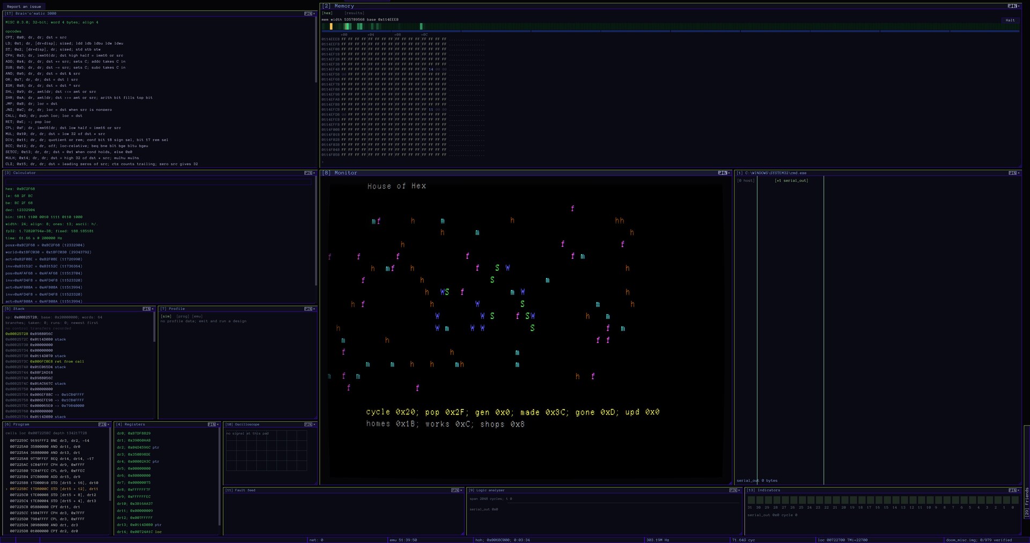Image resolution: width=1030 pixels, height=543 pixels.
Task: Pin the Stack panel
Action: point(146,309)
